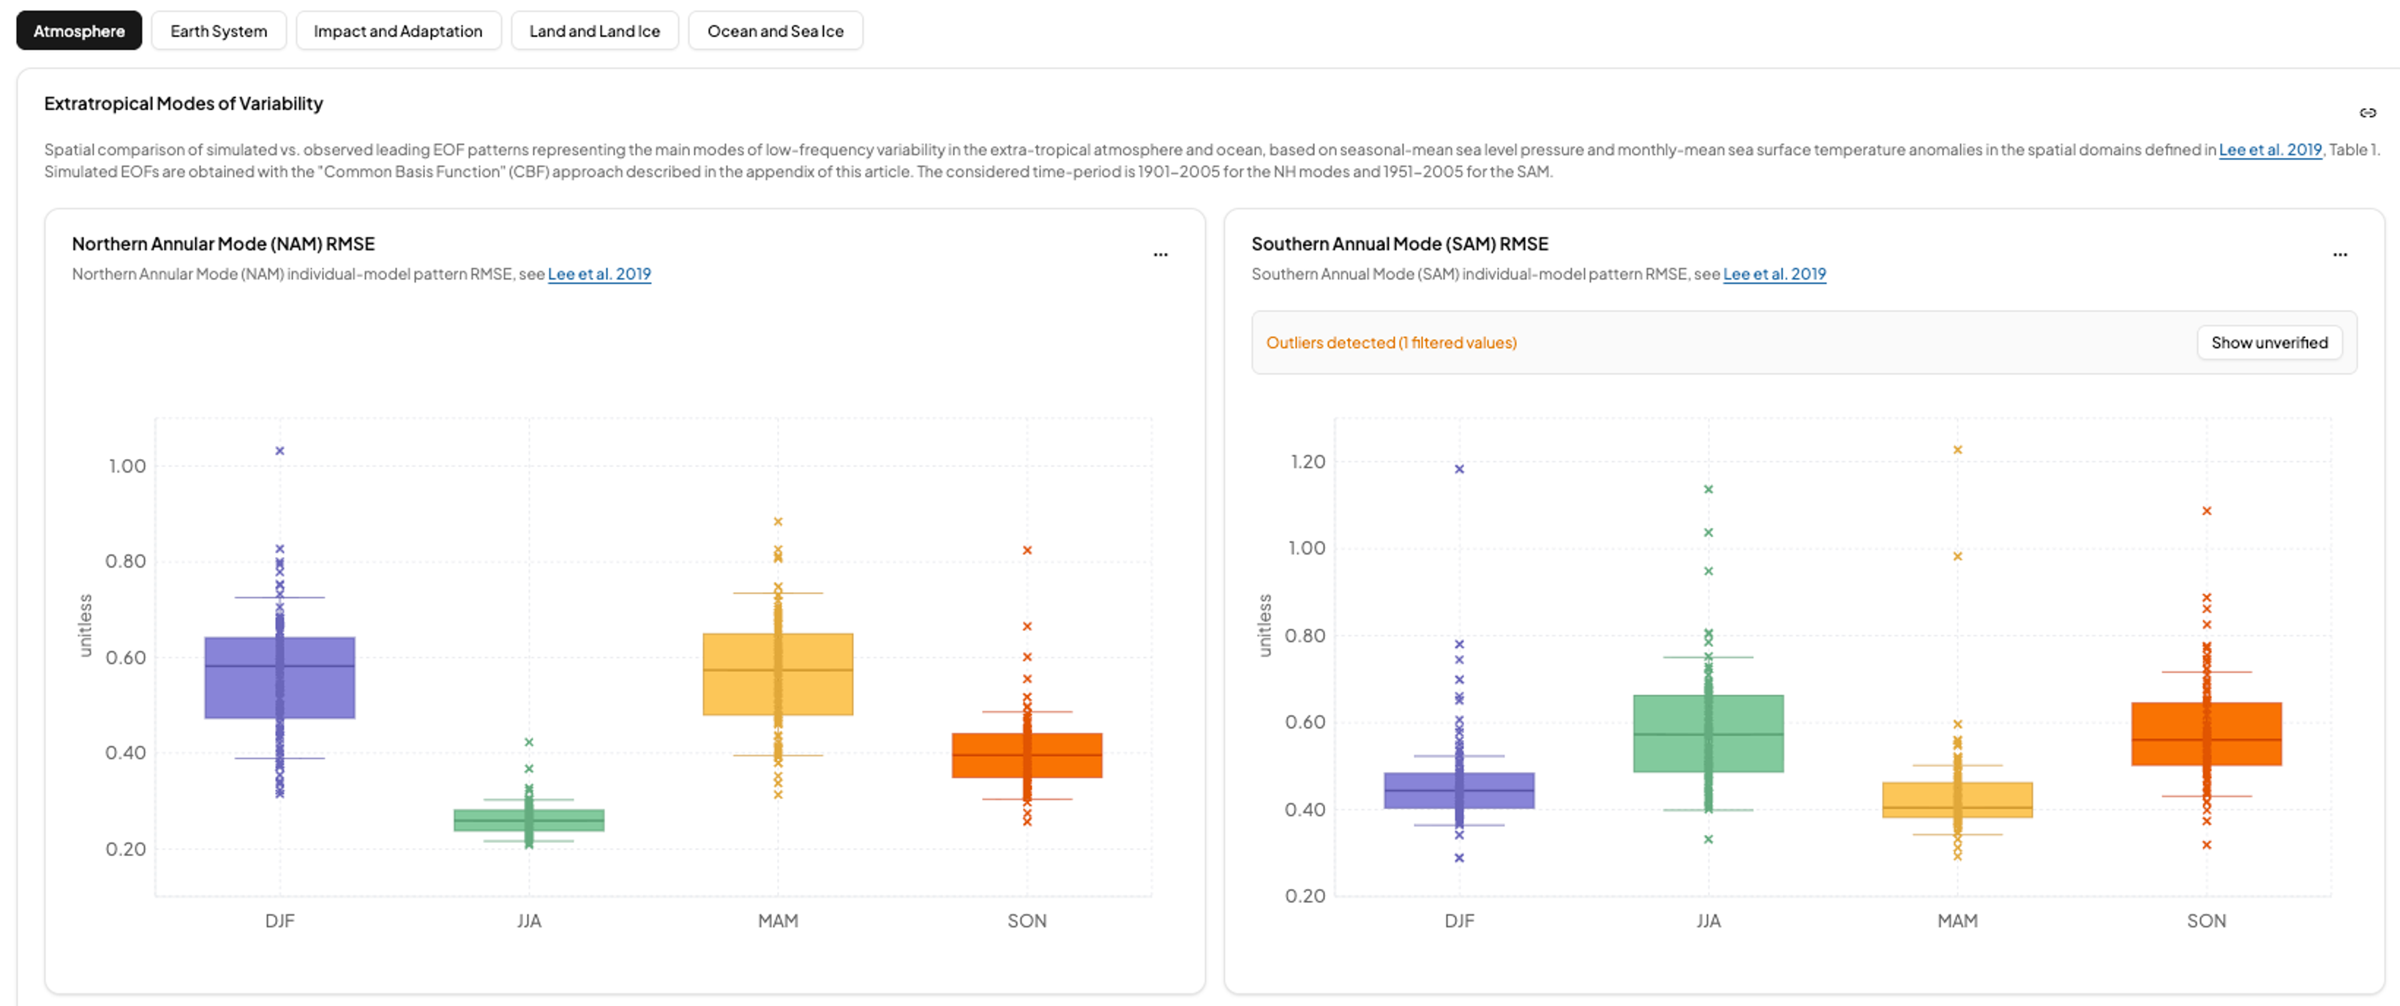Open the SAM RMSE card options menu
Image resolution: width=2400 pixels, height=1006 pixels.
2339,254
